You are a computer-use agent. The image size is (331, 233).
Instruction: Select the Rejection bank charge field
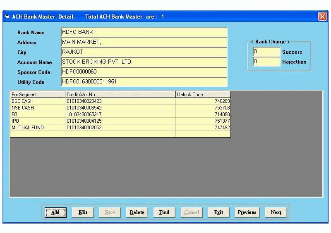(266, 62)
